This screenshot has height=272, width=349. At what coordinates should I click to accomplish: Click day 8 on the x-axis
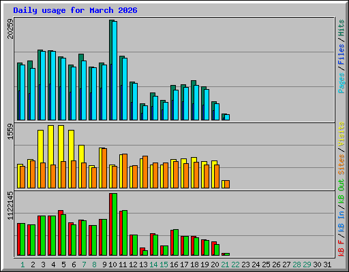(x=94, y=265)
